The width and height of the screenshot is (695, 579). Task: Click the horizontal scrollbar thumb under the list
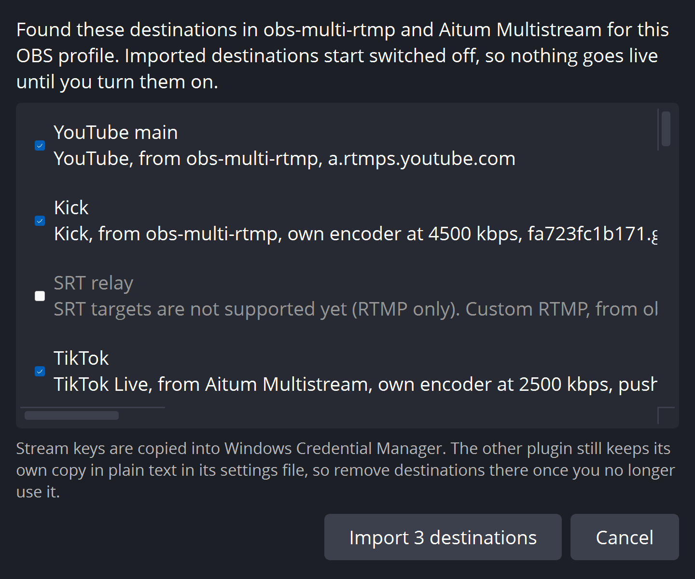(71, 415)
